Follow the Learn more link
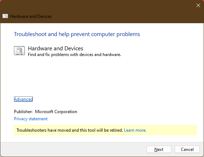This screenshot has width=204, height=157. tap(135, 130)
